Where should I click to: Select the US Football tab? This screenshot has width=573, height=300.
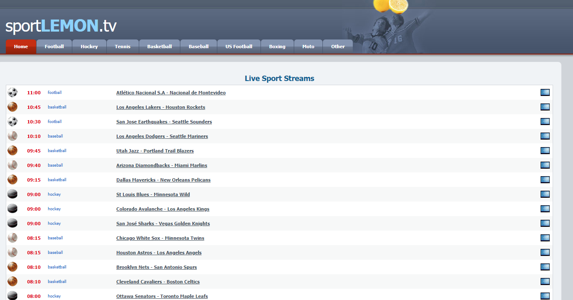point(239,47)
